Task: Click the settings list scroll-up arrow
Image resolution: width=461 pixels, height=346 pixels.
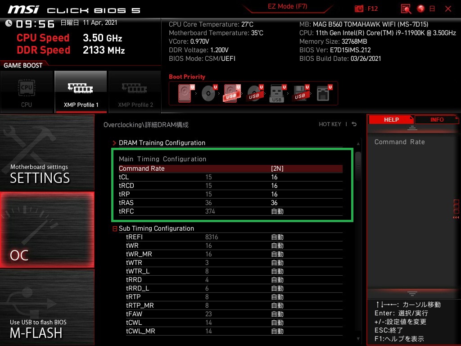Action: (358, 144)
